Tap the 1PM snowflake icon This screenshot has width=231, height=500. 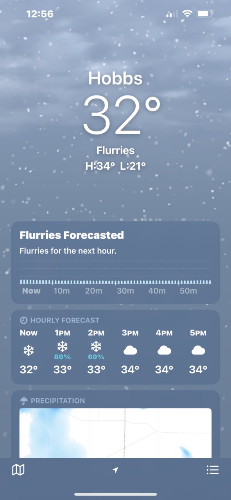point(63,346)
